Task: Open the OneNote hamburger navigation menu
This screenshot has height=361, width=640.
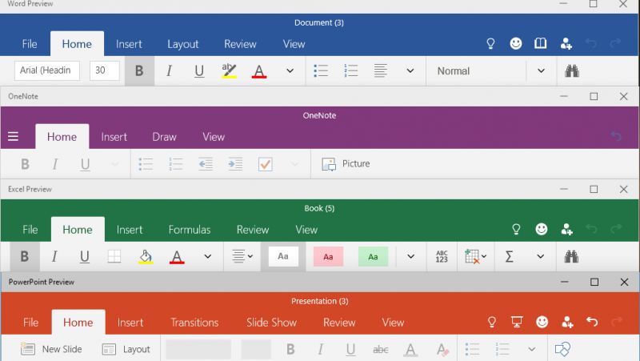Action: (13, 136)
